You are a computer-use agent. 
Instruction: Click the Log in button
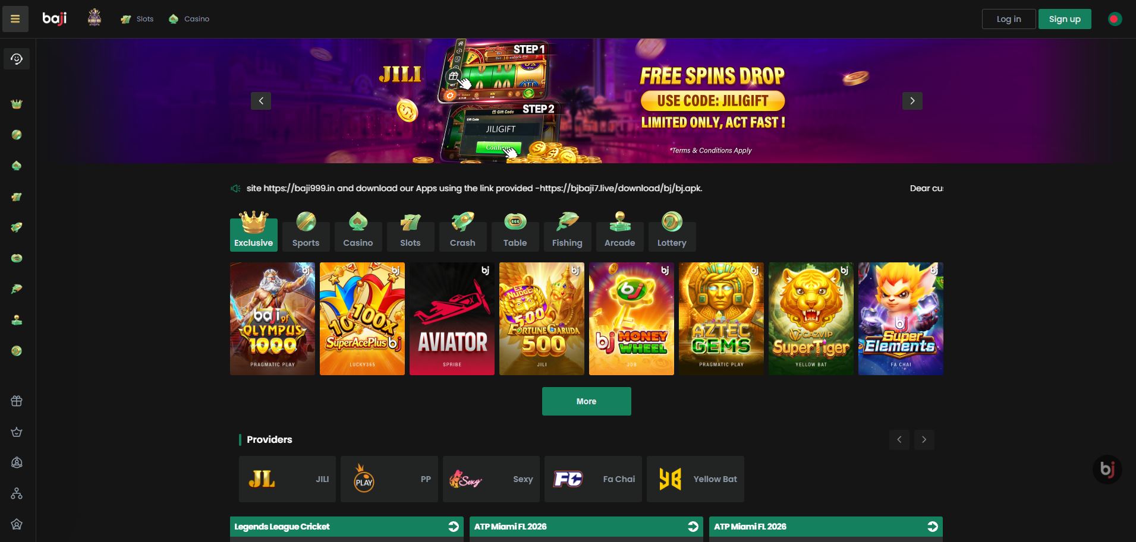point(1009,19)
